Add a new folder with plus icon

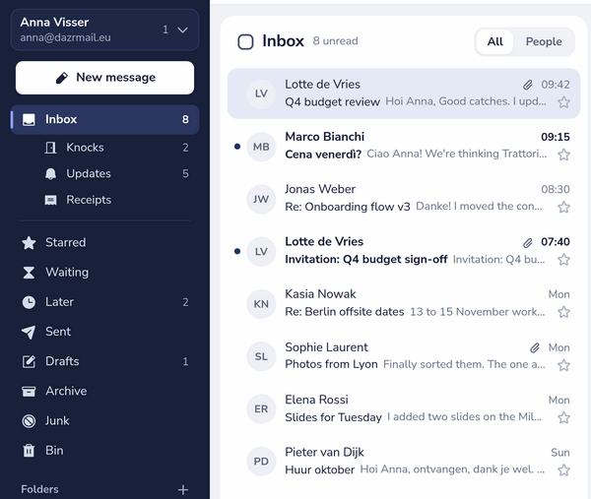point(183,489)
